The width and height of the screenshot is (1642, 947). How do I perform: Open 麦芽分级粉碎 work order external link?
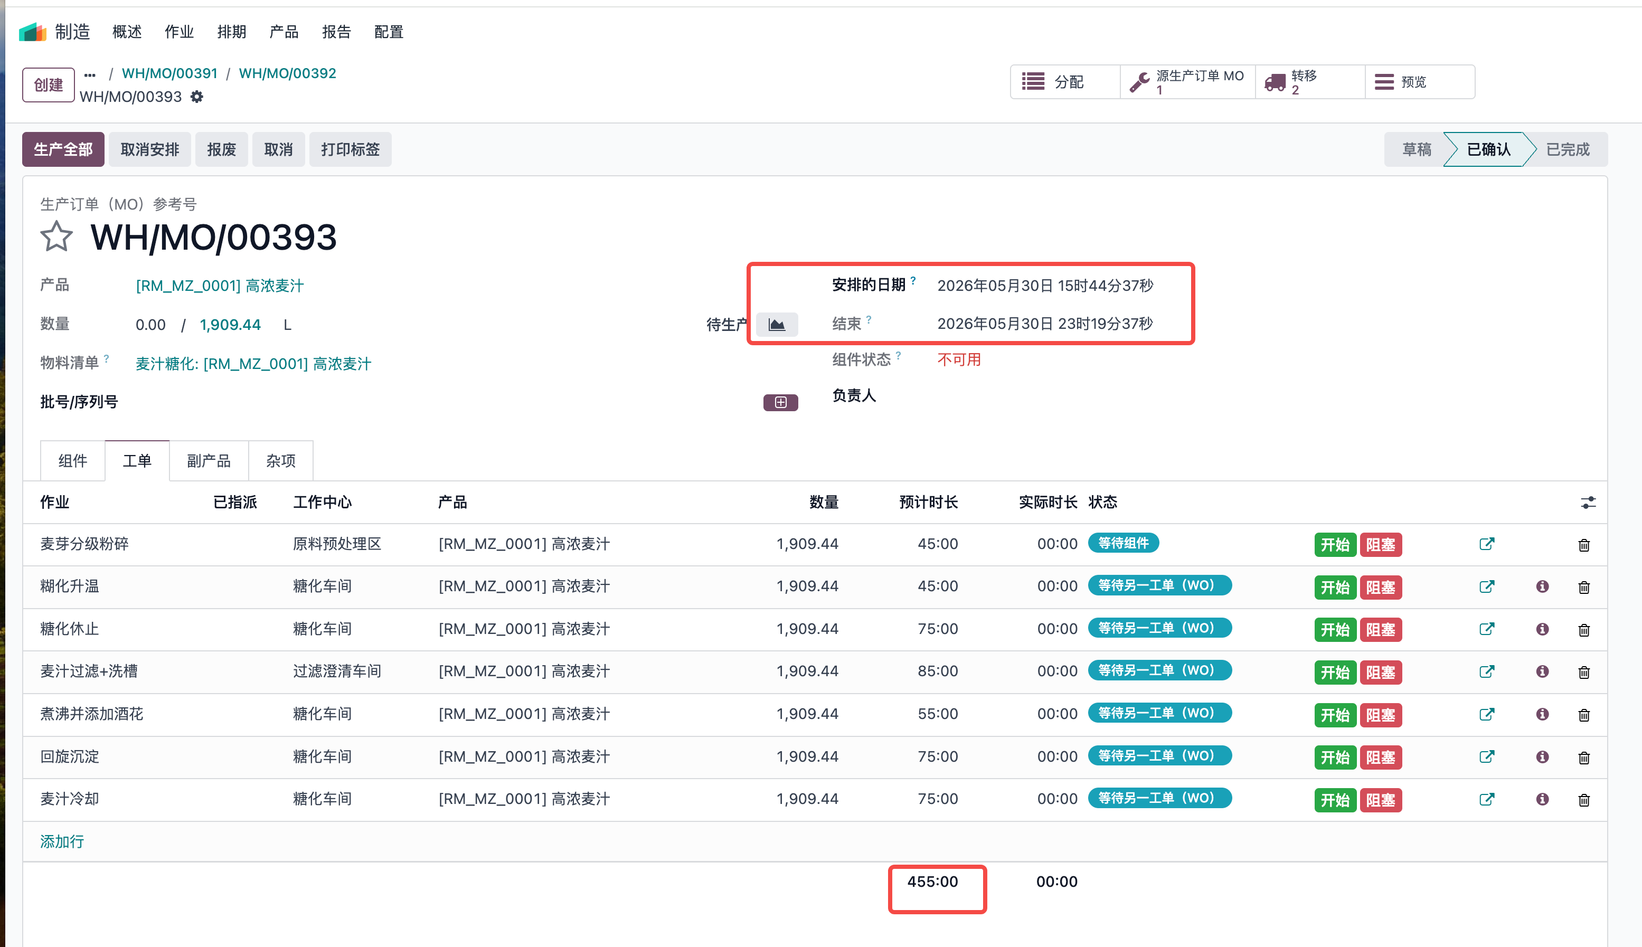coord(1487,544)
